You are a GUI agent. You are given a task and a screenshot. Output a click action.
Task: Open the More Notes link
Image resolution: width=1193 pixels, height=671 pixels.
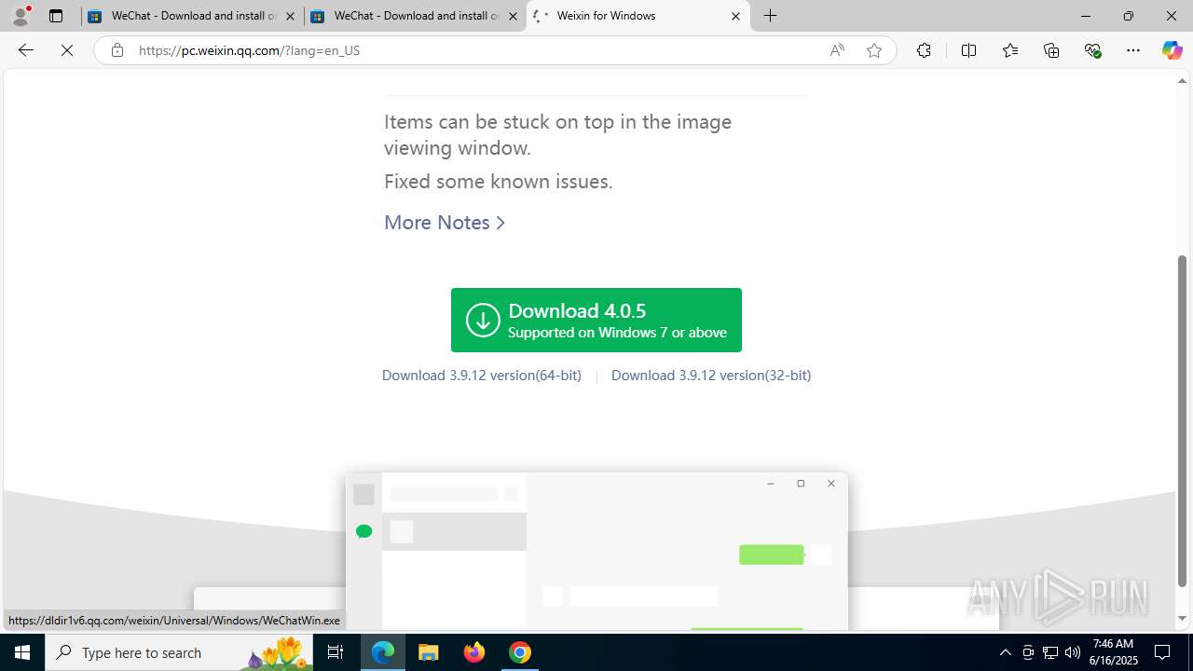[445, 223]
